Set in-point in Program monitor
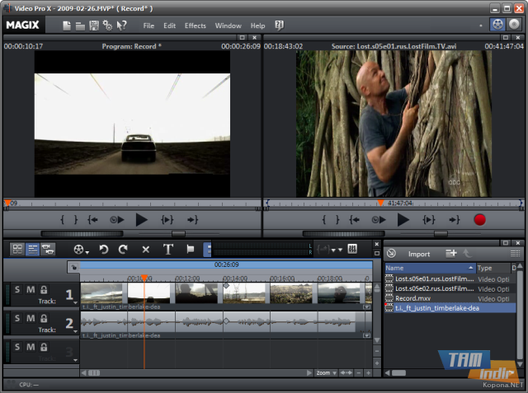Image resolution: width=528 pixels, height=393 pixels. point(63,220)
